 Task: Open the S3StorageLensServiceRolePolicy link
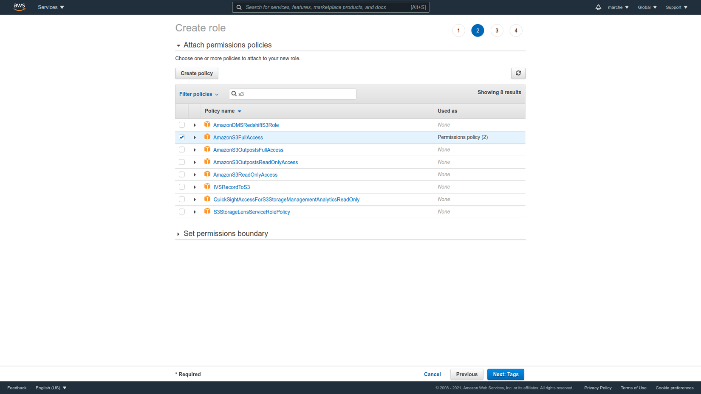pos(252,212)
